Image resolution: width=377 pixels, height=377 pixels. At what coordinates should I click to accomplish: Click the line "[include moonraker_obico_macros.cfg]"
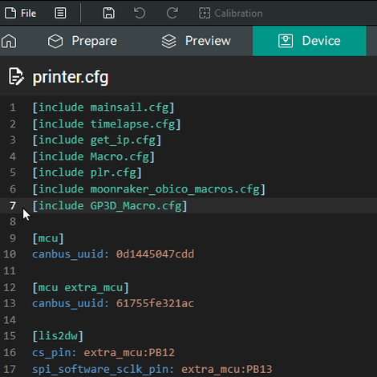pyautogui.click(x=149, y=189)
